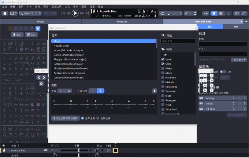Click the Home icon in the toolbar
Image resolution: width=249 pixels, height=158 pixels.
5,13
